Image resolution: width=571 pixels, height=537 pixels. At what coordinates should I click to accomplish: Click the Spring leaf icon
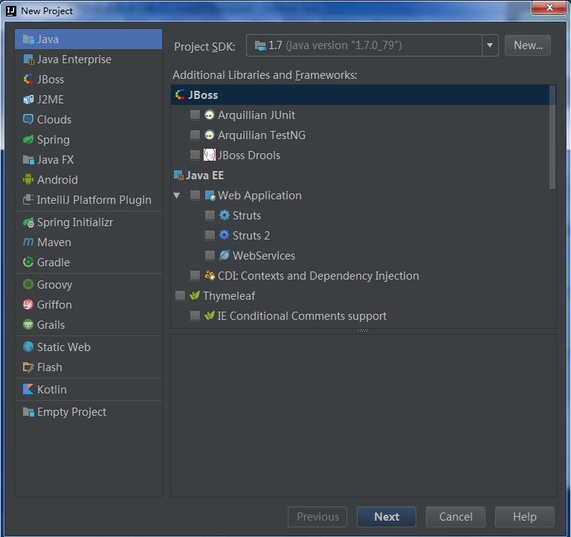pos(28,140)
